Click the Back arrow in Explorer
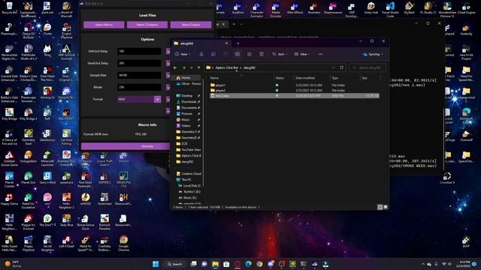Image resolution: width=481 pixels, height=270 pixels. [175, 67]
